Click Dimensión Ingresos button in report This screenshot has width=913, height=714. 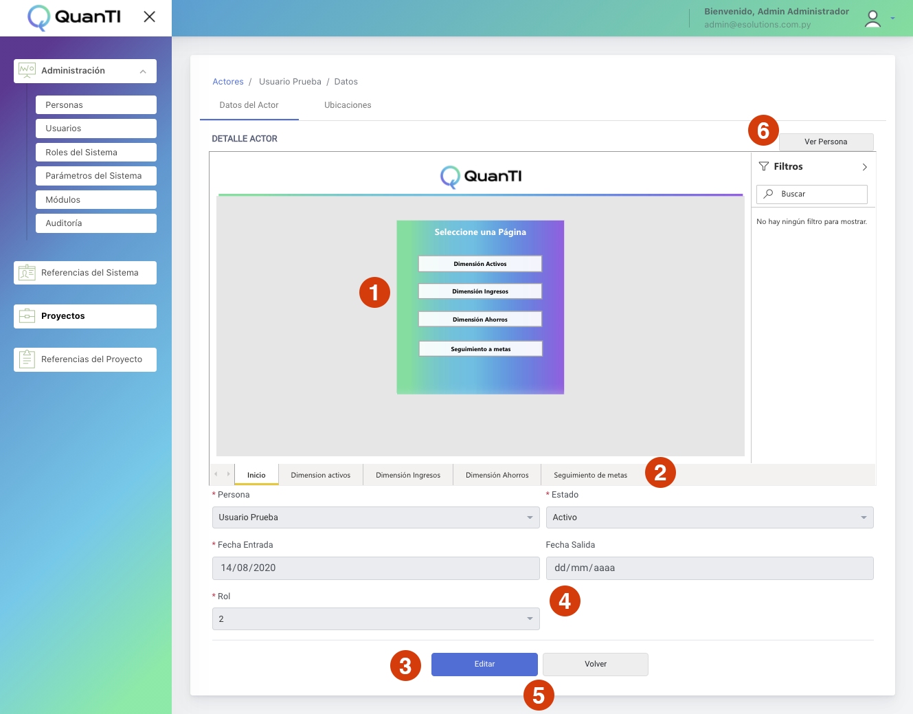(480, 291)
